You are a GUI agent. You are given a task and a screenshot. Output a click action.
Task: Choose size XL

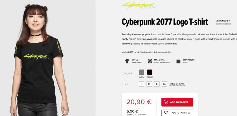click(x=164, y=84)
